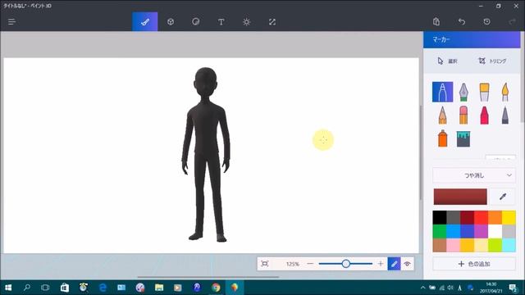Pick the brown color swatch
The width and height of the screenshot is (525, 295).
[x=440, y=245]
